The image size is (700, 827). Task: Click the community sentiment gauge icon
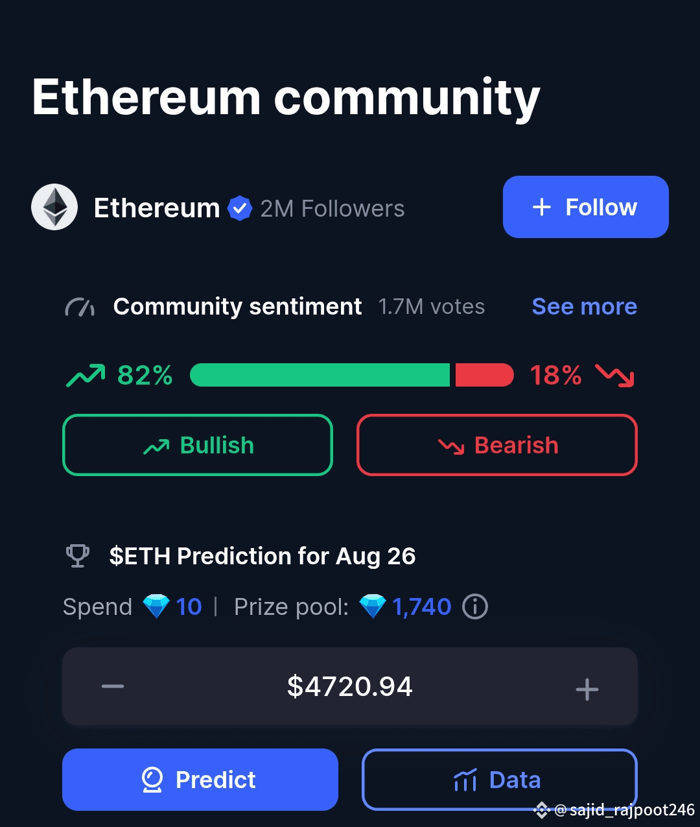coord(80,307)
